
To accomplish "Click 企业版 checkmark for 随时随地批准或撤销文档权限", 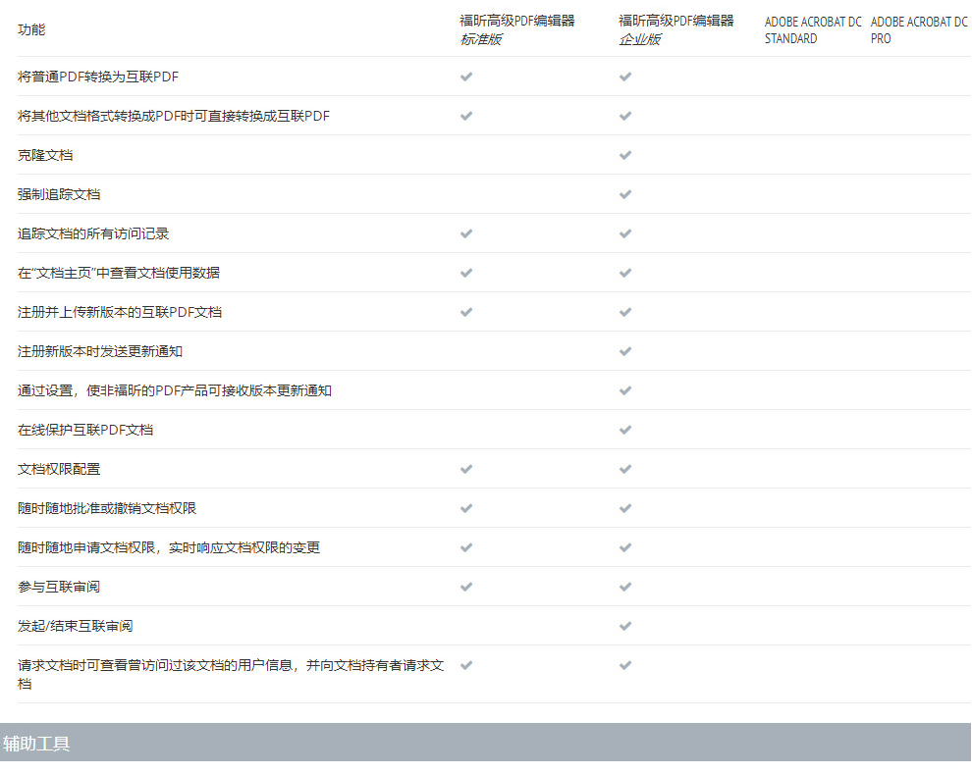I will pyautogui.click(x=625, y=508).
